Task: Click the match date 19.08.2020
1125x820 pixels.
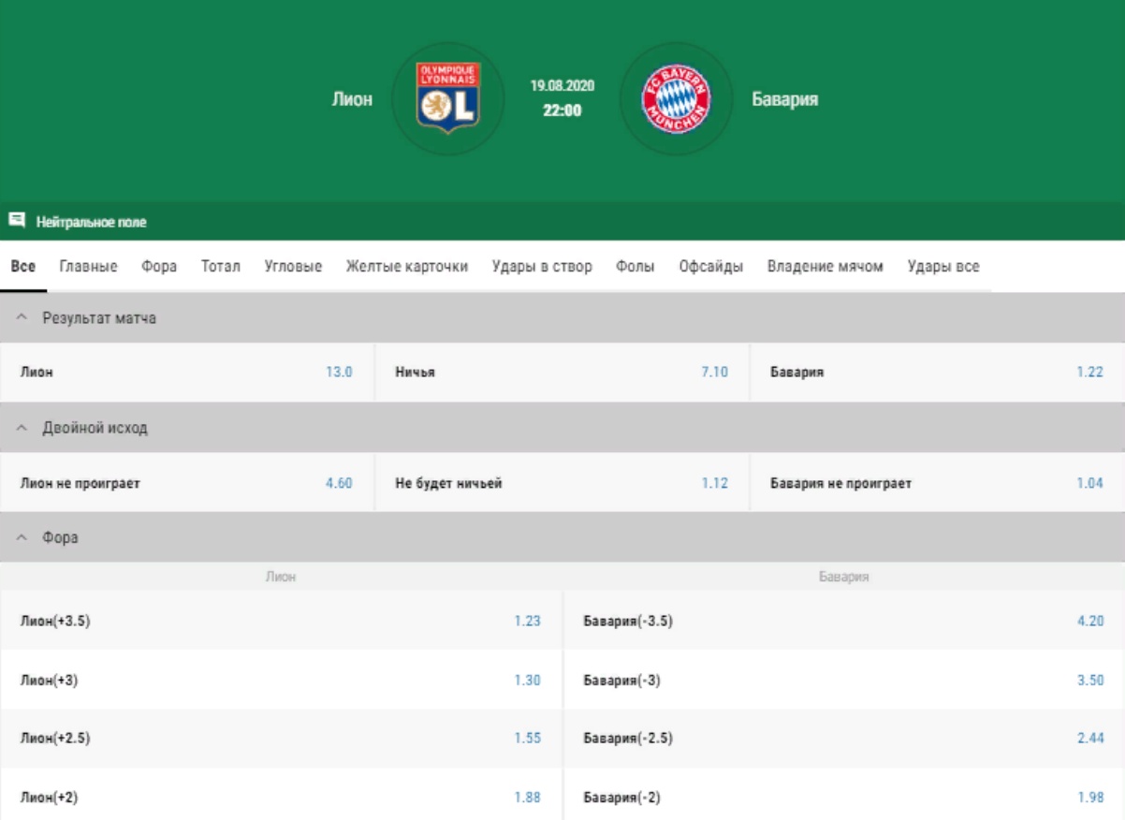Action: click(x=562, y=85)
